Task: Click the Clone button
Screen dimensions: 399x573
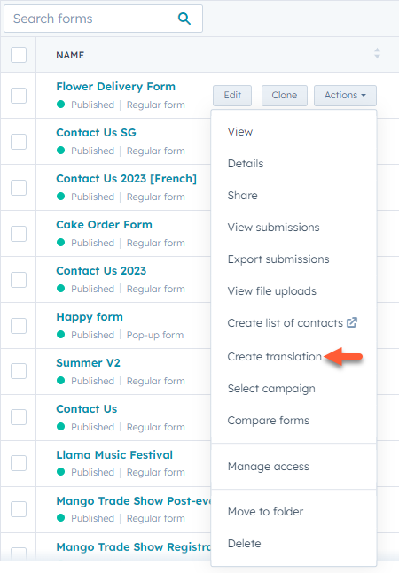Action: 284,96
